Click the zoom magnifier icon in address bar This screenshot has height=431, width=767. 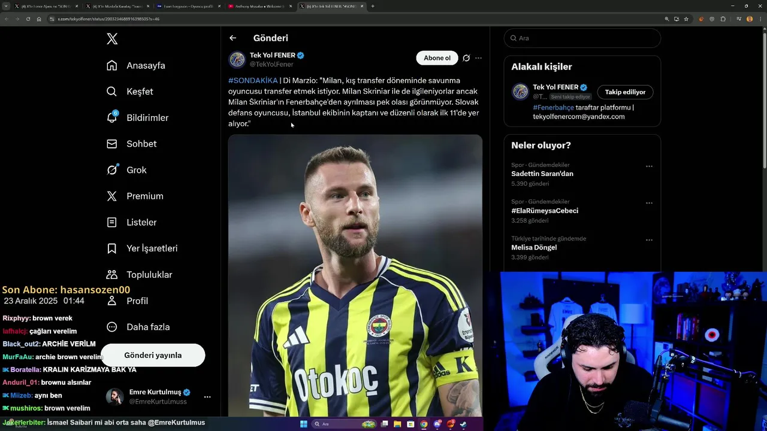[666, 19]
